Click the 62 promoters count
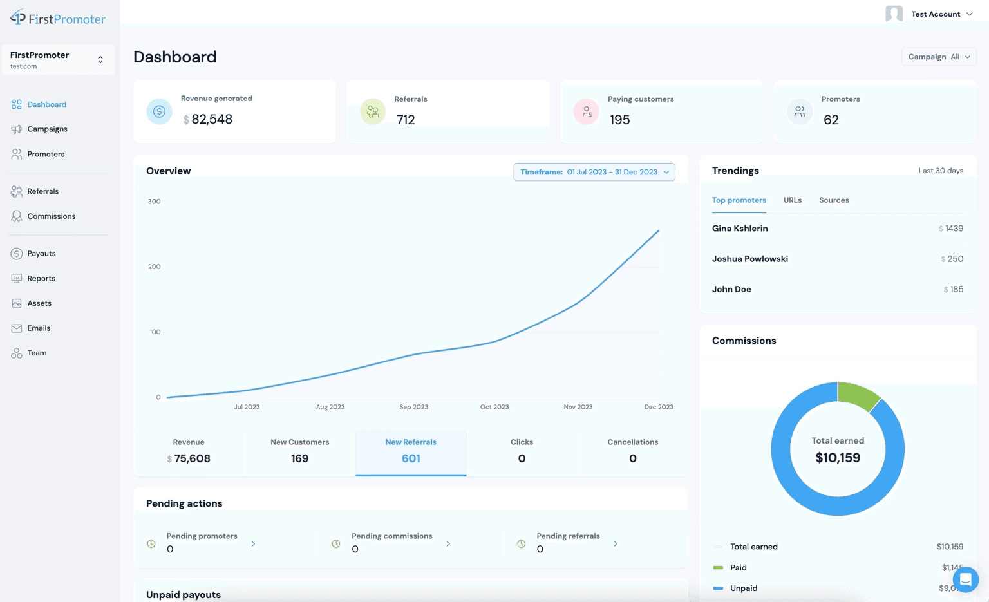The width and height of the screenshot is (989, 602). 831,120
